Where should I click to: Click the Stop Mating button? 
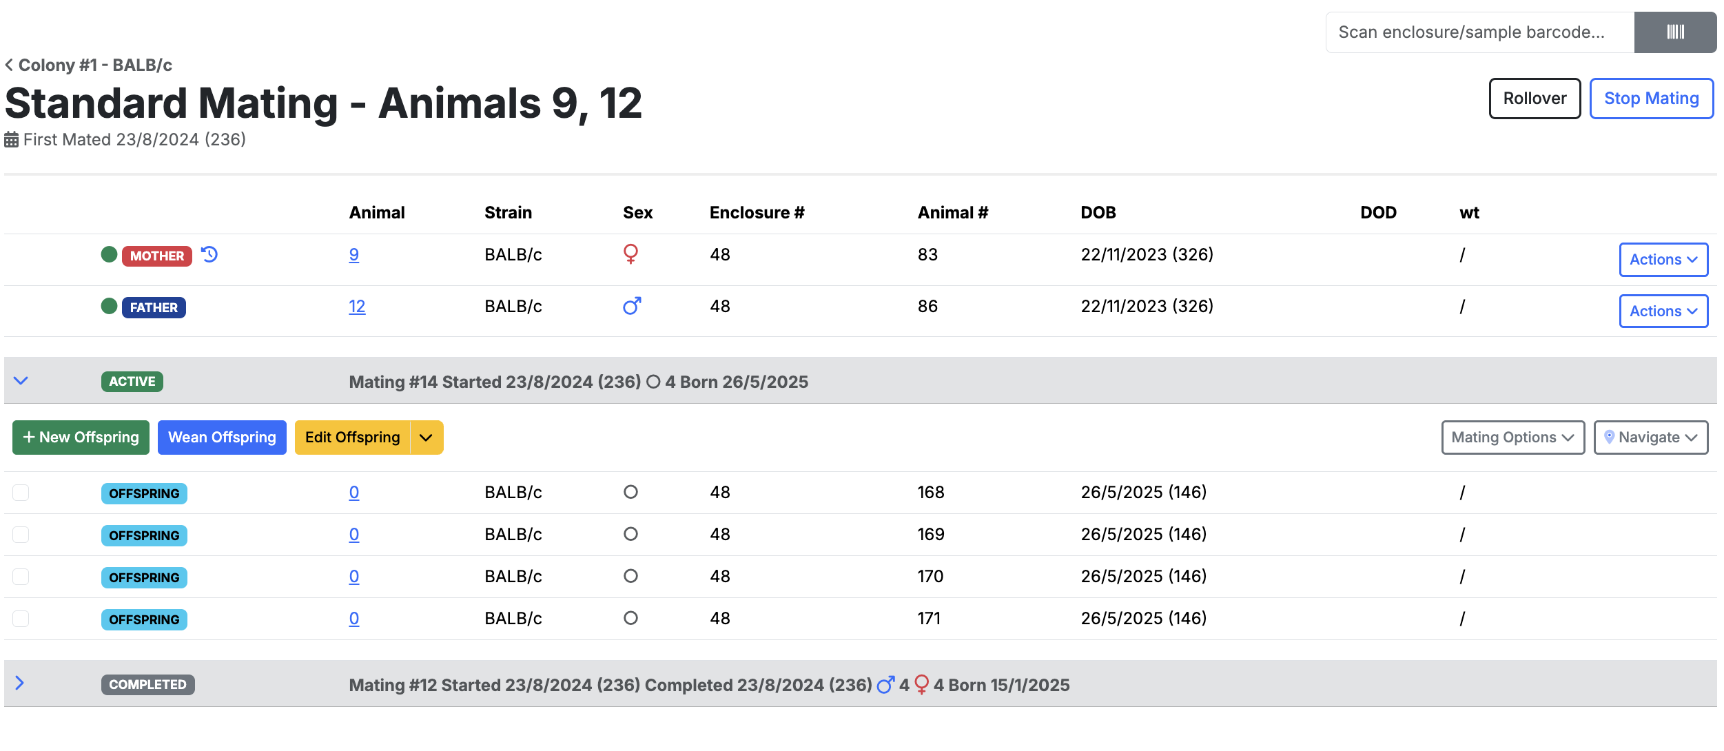click(x=1652, y=99)
